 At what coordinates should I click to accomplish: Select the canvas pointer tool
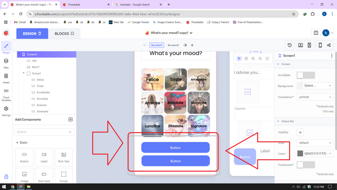(239, 59)
